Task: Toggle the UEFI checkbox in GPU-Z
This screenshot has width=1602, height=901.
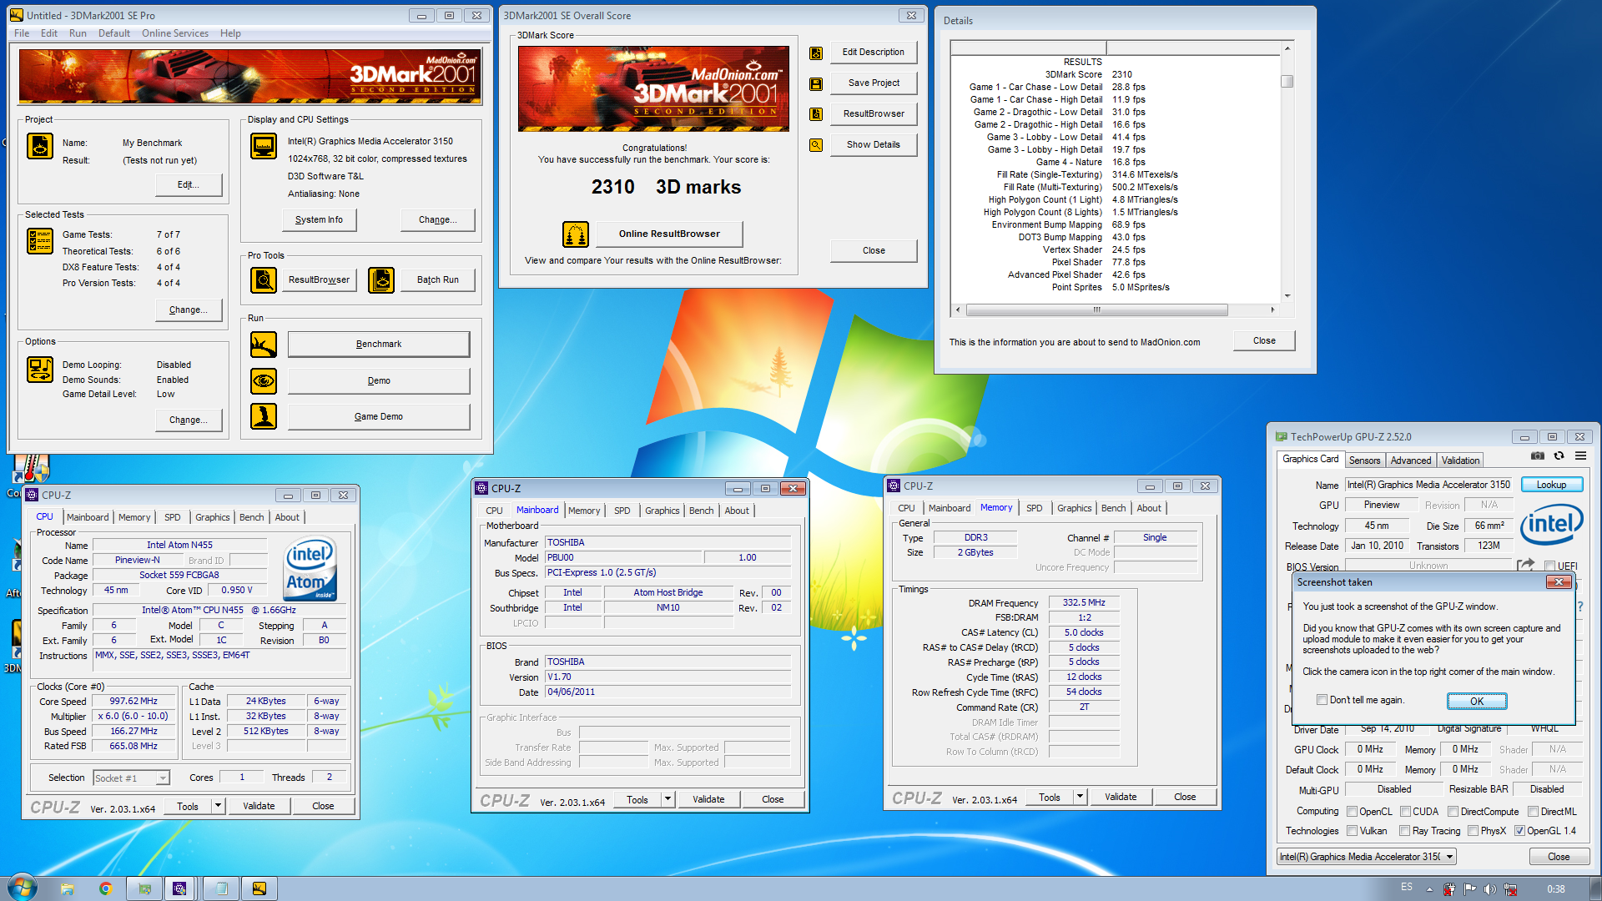Action: [1549, 566]
